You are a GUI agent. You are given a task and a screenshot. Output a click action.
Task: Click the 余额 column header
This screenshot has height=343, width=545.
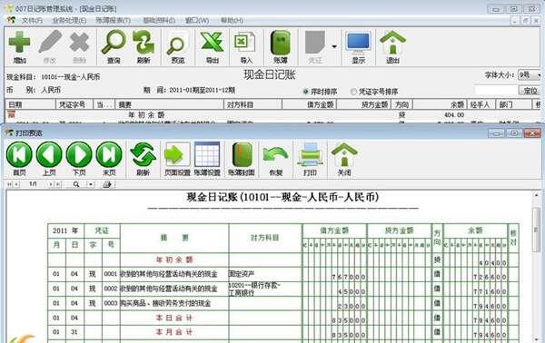tap(440, 104)
